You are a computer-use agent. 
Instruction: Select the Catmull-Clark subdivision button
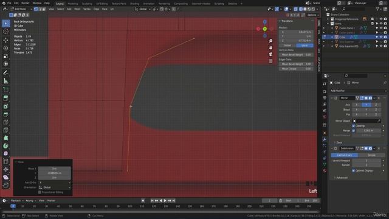pos(345,155)
